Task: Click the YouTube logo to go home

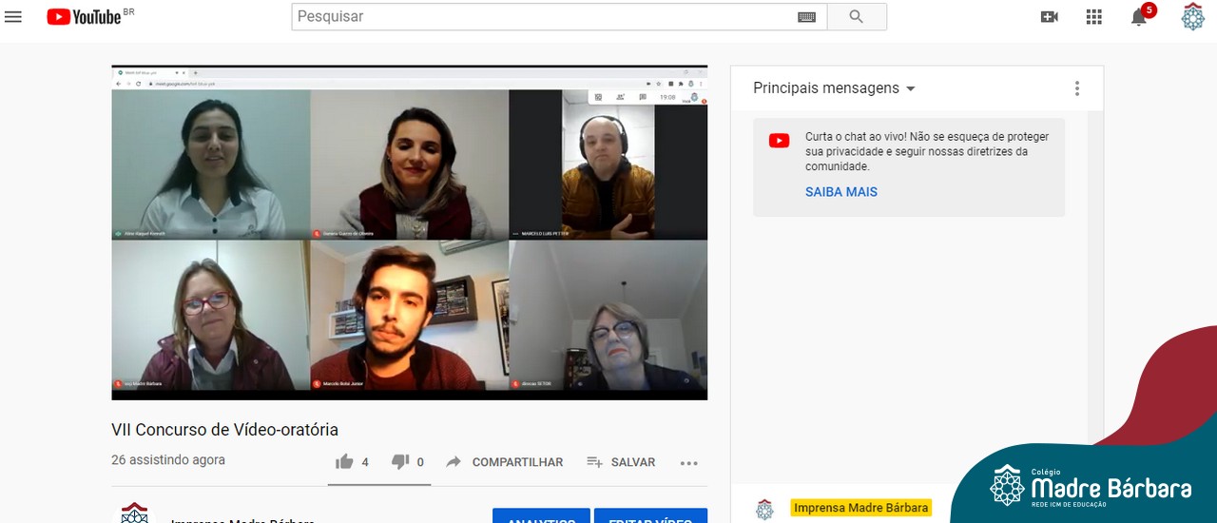Action: click(x=86, y=16)
